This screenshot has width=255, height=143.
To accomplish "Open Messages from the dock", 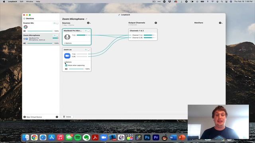I will point(69,137).
